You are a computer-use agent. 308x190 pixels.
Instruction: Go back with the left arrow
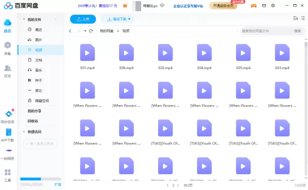70,31
